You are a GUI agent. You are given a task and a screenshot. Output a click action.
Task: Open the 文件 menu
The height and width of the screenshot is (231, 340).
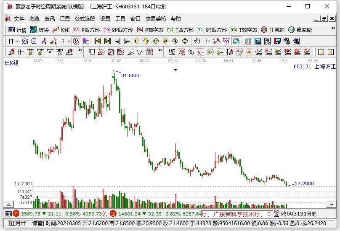(x=19, y=19)
